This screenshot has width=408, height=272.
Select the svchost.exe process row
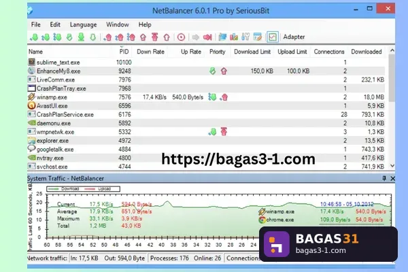206,167
